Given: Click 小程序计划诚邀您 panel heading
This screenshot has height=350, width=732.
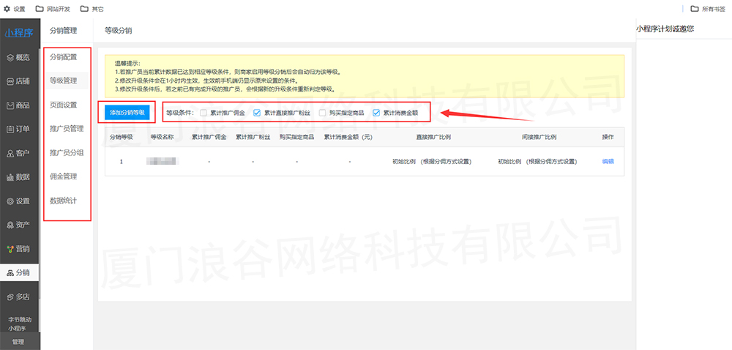Looking at the screenshot, I should pos(665,29).
